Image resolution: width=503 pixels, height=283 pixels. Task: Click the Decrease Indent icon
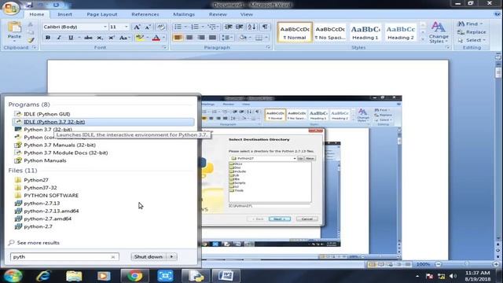tap(229, 27)
